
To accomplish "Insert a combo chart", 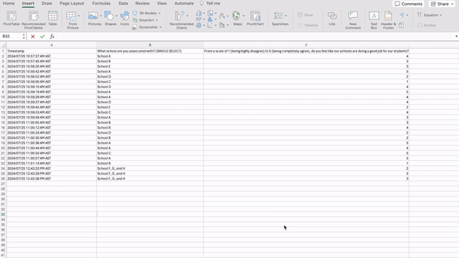I will [x=222, y=25].
